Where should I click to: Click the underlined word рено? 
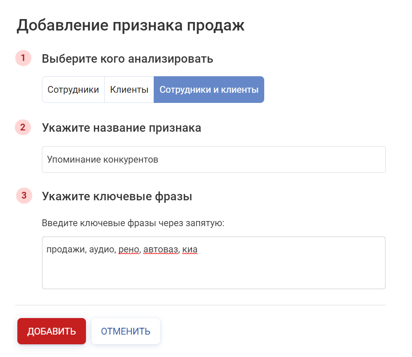coord(129,250)
